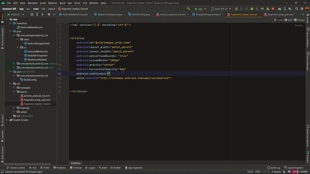This screenshot has height=174, width=310.
Task: Collapse the res folder
Action: 11,84
